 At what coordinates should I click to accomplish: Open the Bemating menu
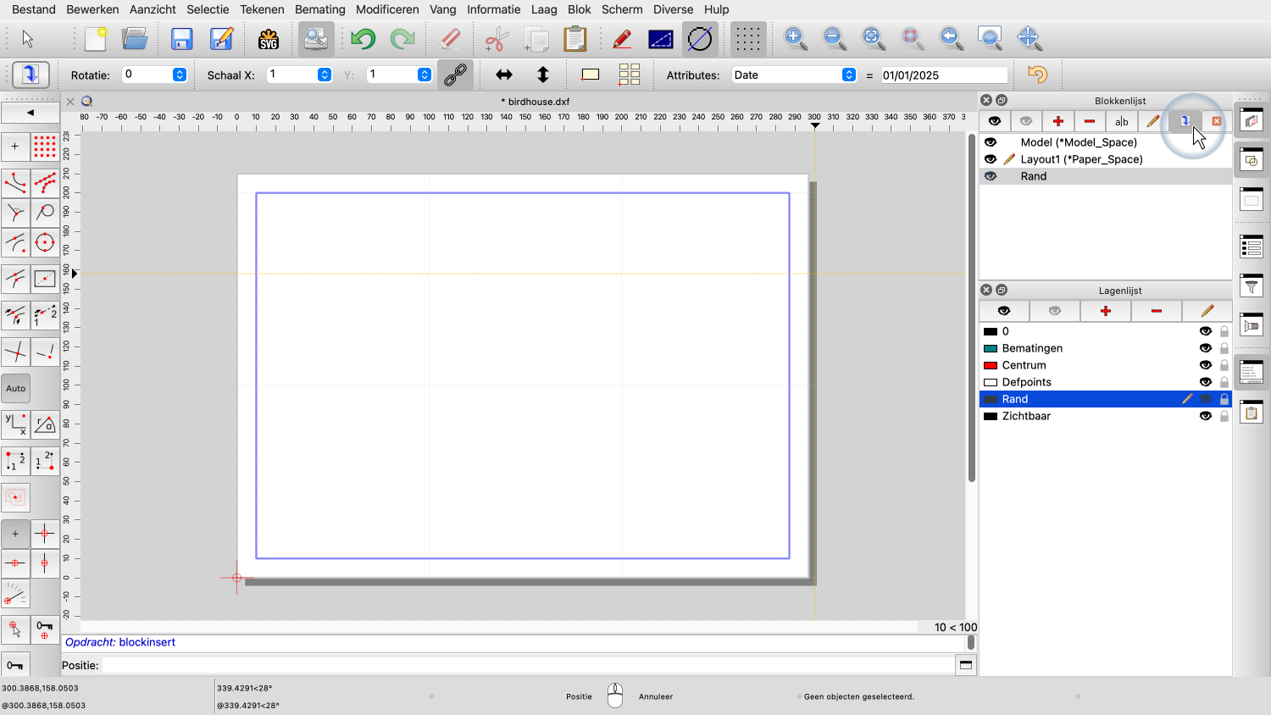click(x=319, y=9)
